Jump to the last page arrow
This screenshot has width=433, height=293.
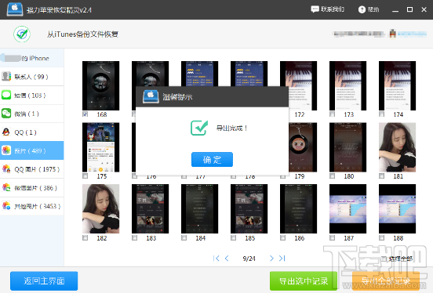(x=282, y=259)
